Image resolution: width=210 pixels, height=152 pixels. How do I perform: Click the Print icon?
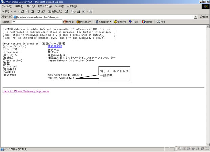pyautogui.click(x=79, y=11)
